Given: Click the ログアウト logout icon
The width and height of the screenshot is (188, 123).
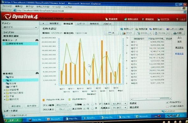Looking at the screenshot, I should coord(158,19).
